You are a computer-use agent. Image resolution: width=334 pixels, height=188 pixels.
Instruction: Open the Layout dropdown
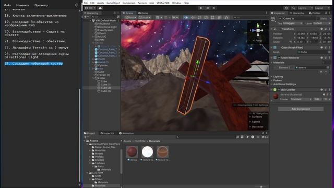(x=322, y=8)
